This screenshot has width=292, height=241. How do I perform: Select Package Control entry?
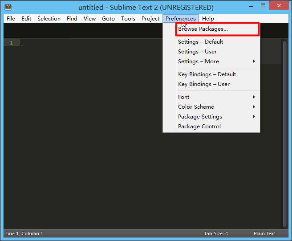point(218,127)
